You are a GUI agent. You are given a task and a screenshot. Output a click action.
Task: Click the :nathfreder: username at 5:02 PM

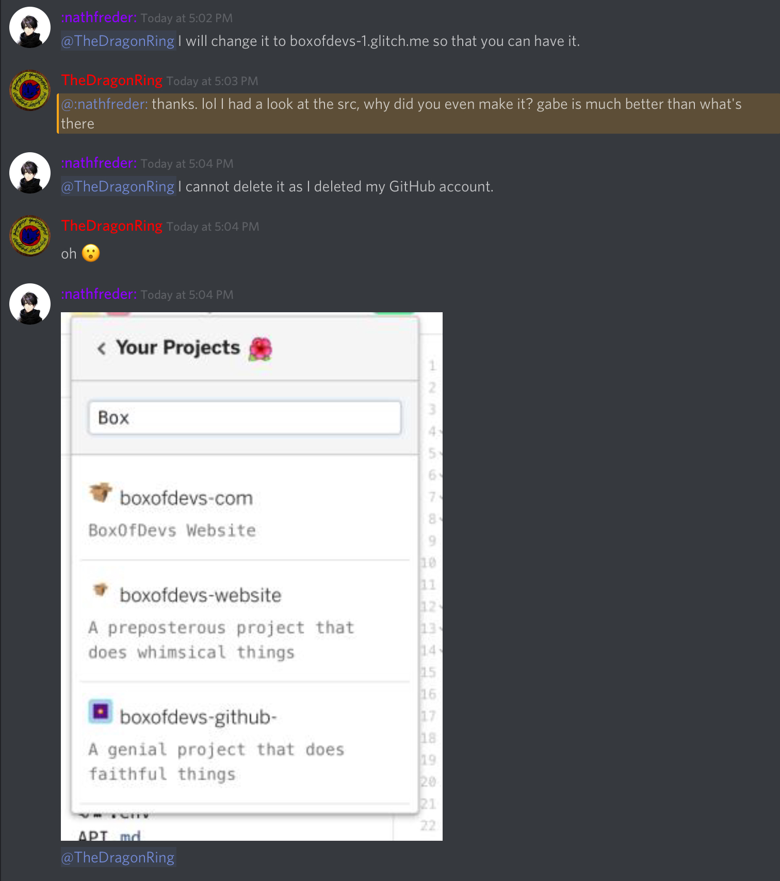99,18
